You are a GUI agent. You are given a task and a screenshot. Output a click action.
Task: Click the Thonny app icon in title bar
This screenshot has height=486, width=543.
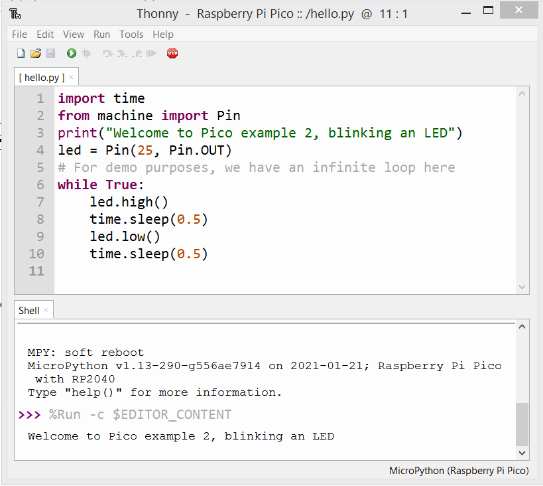[x=15, y=14]
